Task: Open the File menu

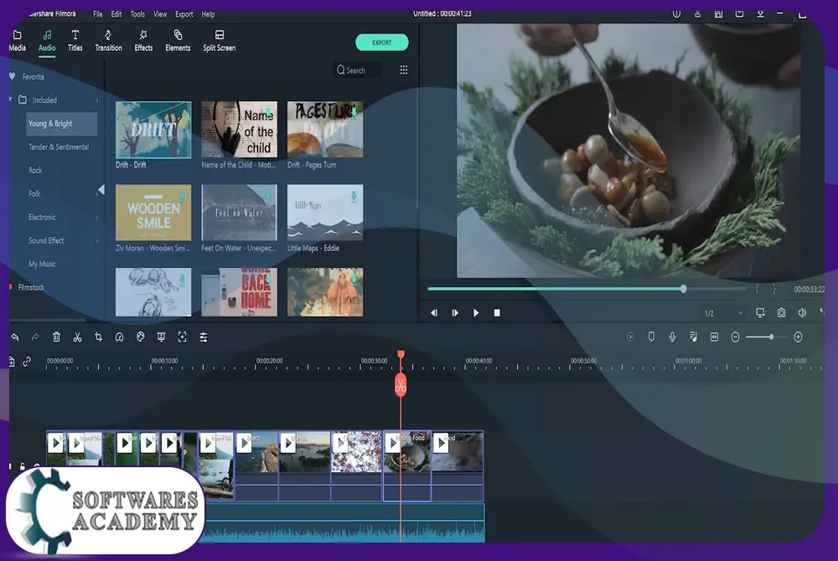Action: [98, 14]
